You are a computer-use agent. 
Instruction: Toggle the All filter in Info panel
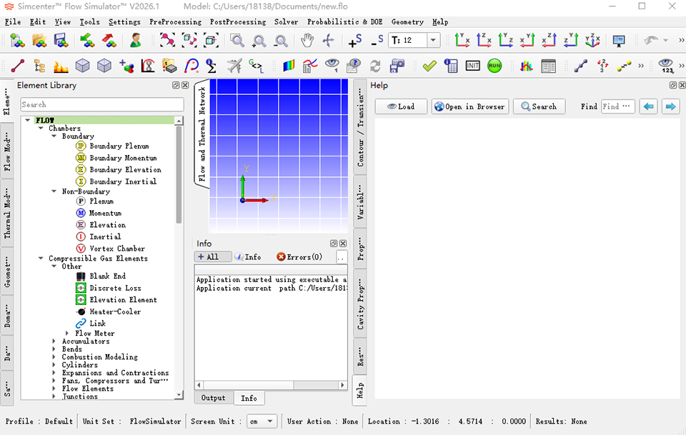(213, 257)
